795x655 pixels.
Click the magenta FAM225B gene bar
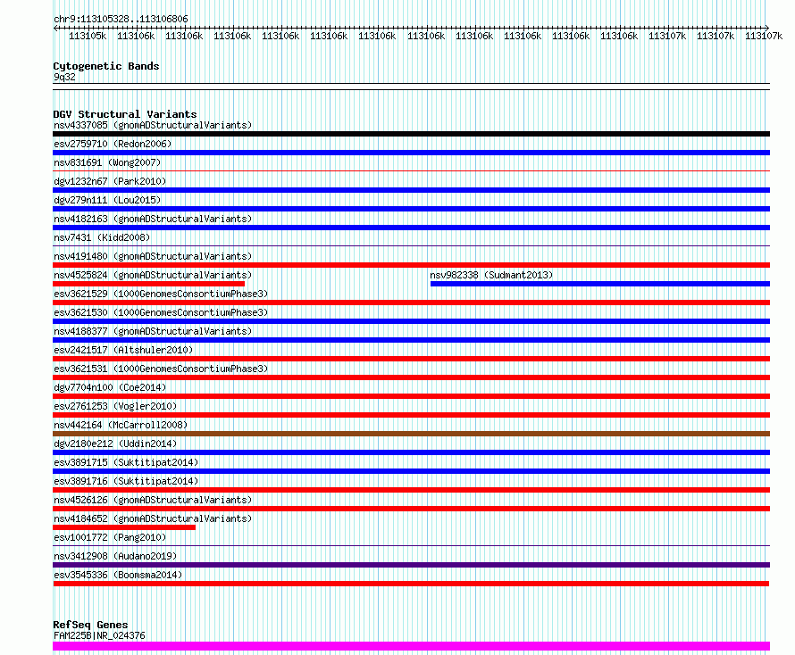411,646
